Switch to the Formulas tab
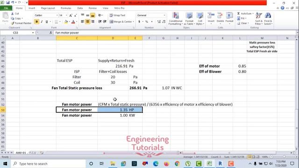Screen dimensions: 299x168 point(66,8)
